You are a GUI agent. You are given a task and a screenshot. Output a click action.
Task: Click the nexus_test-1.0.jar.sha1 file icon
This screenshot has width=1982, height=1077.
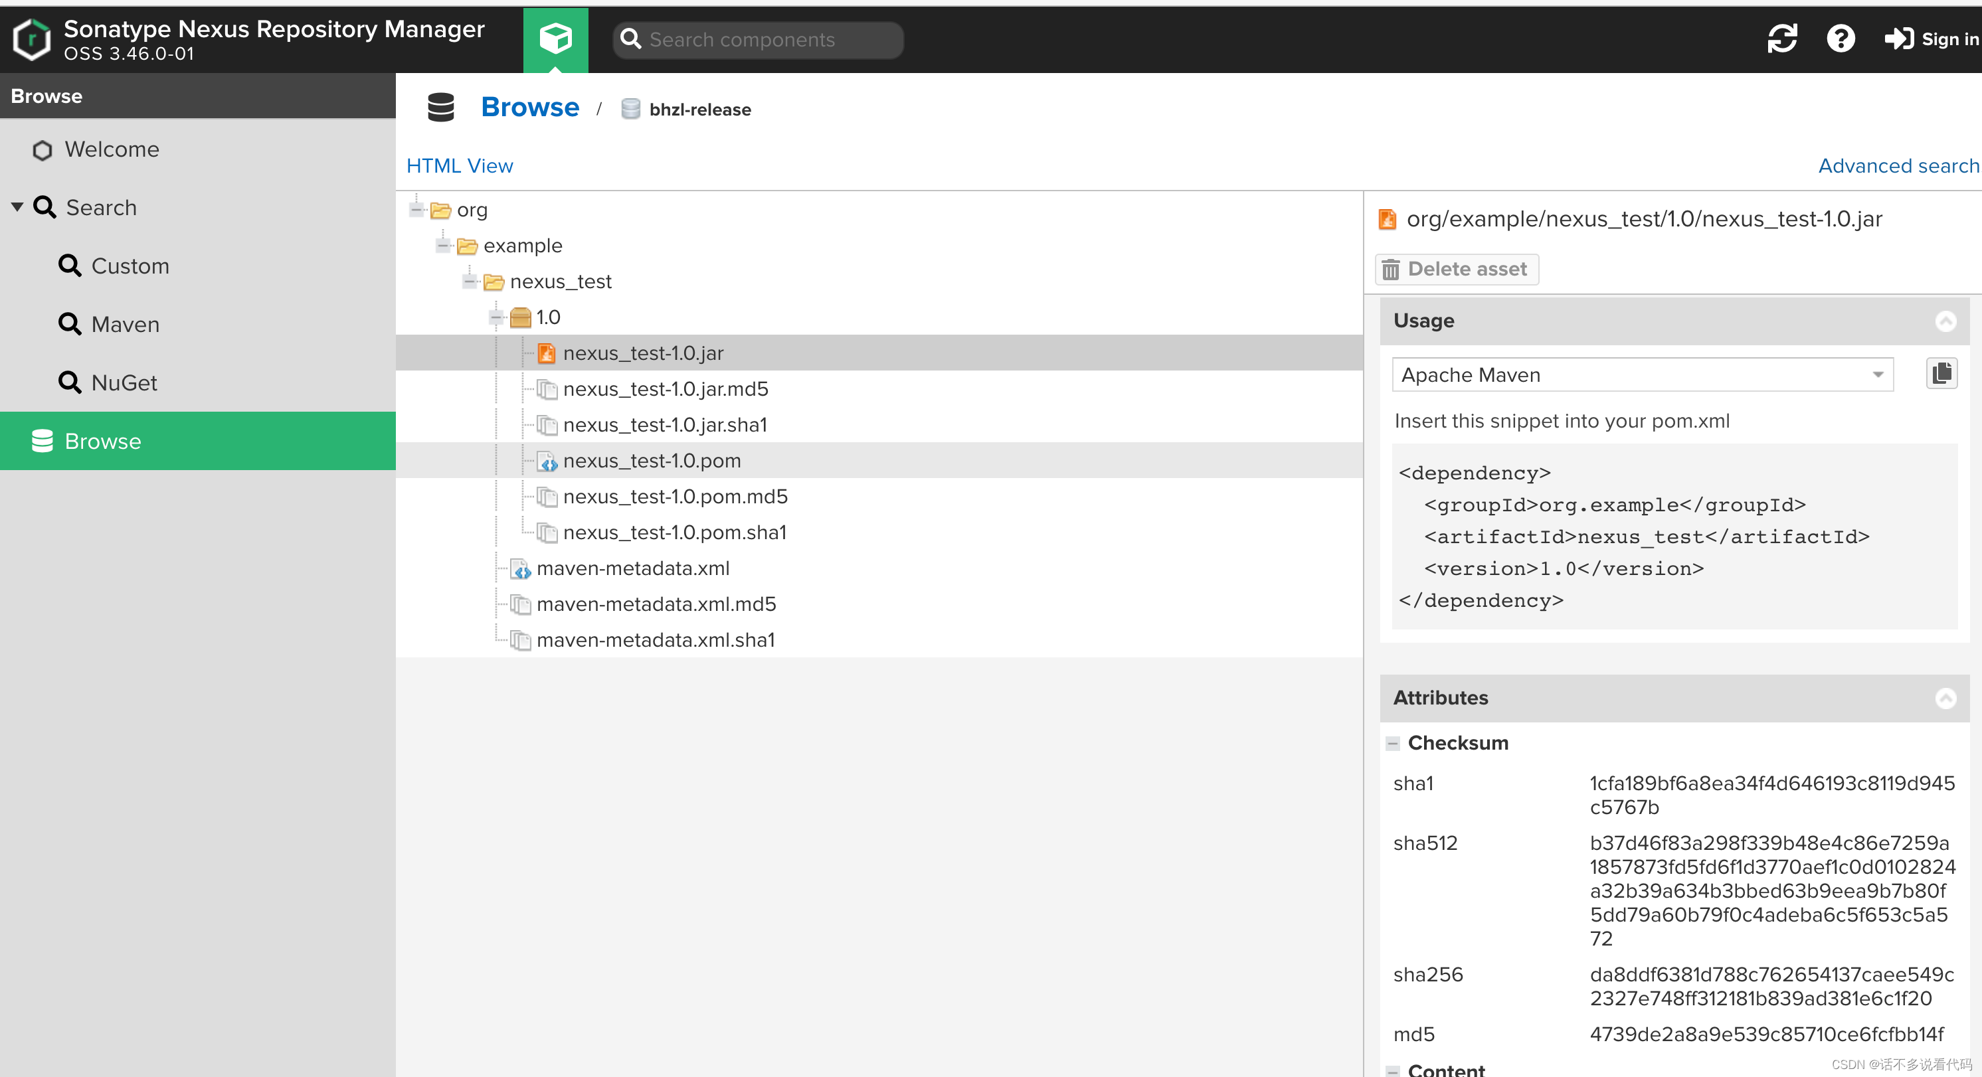(547, 425)
